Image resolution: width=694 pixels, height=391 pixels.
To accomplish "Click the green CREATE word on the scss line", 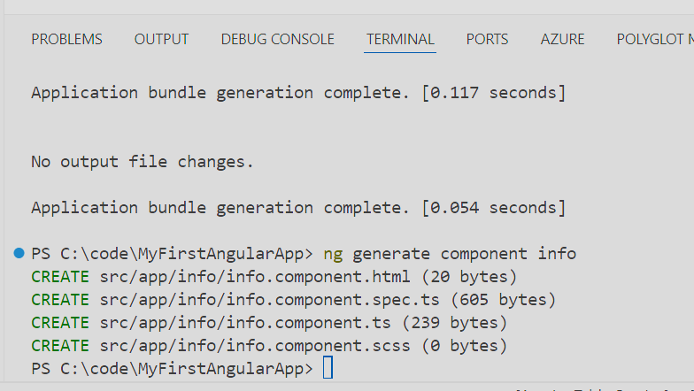I will click(60, 346).
